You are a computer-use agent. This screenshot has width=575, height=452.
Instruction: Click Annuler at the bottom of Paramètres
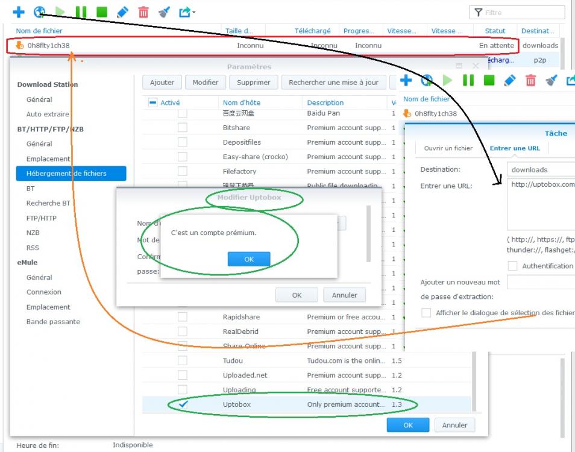pyautogui.click(x=454, y=425)
